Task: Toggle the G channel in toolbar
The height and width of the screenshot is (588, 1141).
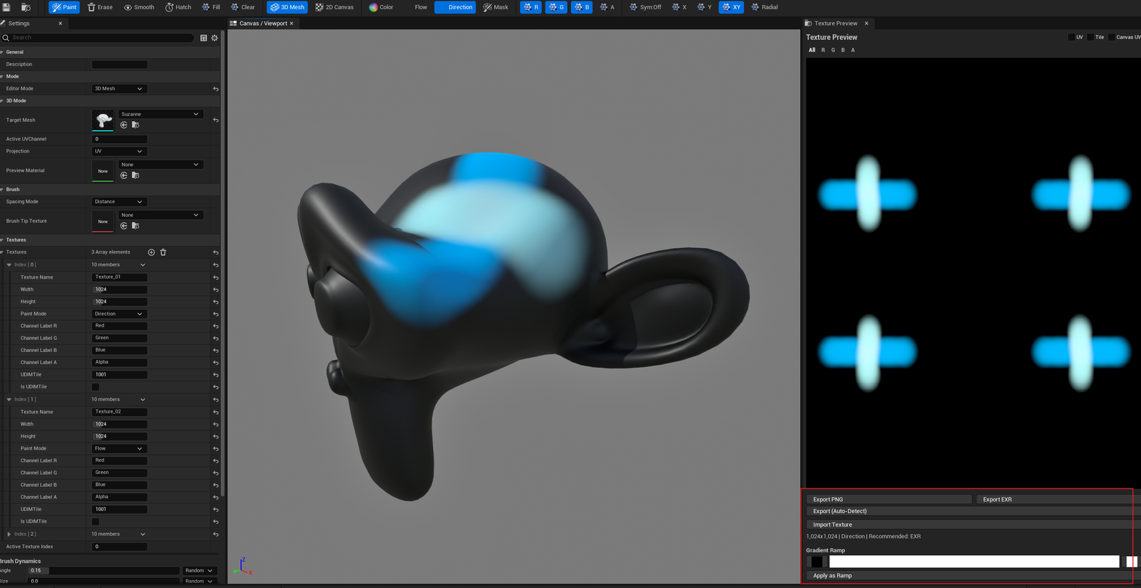Action: 556,7
